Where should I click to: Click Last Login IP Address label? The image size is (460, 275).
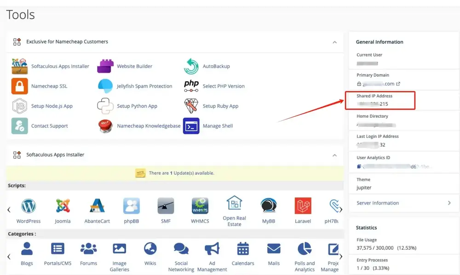tap(378, 136)
